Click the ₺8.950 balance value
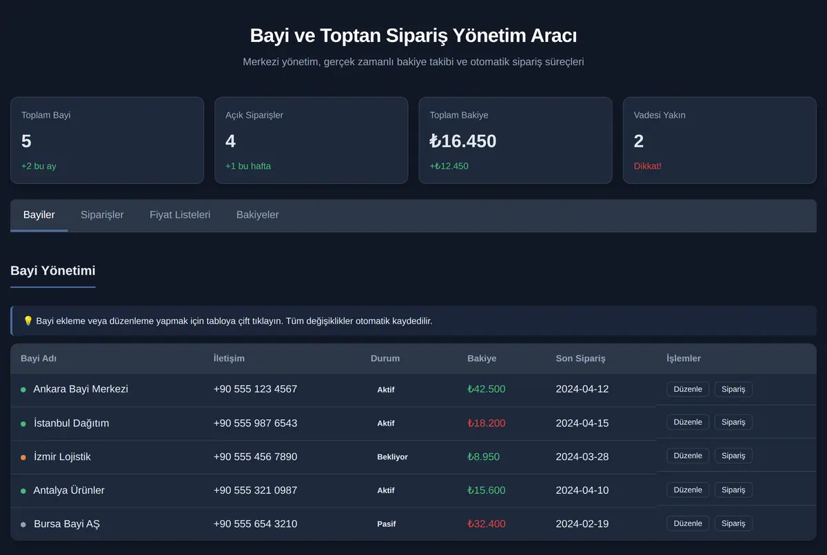The height and width of the screenshot is (555, 827). point(484,457)
